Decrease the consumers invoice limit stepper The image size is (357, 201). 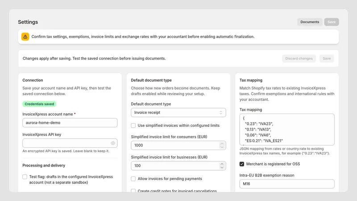(222, 147)
